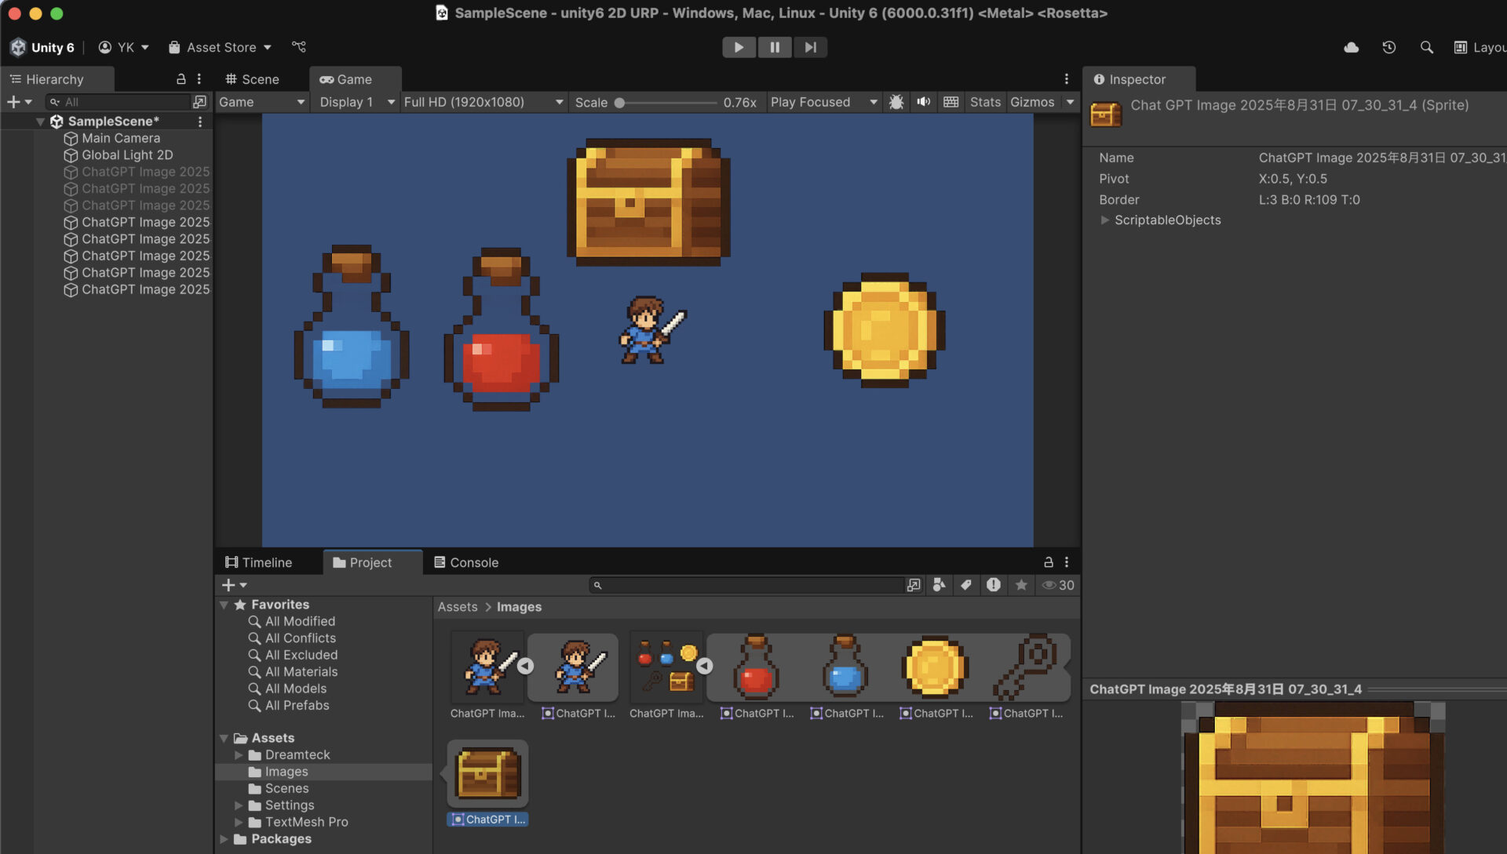1507x854 pixels.
Task: Toggle hidden packages visibility eye
Action: tap(1057, 585)
